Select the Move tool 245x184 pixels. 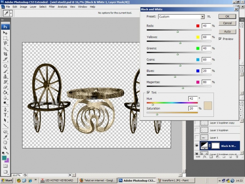pos(5,33)
